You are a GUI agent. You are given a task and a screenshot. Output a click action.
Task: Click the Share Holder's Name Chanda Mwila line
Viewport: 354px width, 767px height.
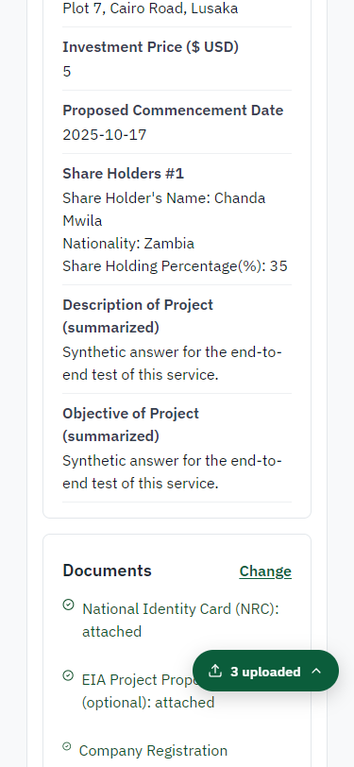click(x=164, y=210)
